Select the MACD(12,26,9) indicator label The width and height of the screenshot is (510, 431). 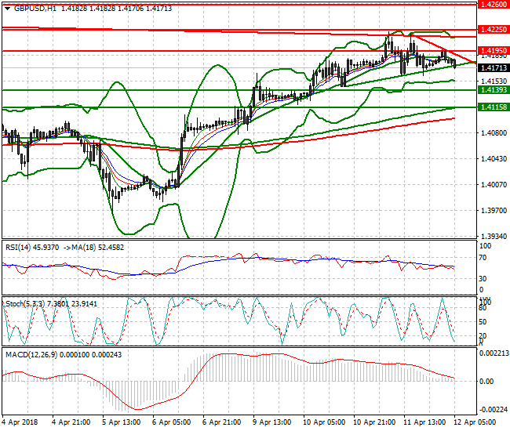point(31,355)
